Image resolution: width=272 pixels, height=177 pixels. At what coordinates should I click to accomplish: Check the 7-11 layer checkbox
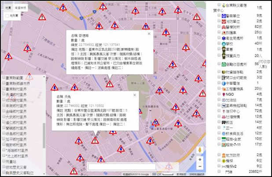(219, 144)
